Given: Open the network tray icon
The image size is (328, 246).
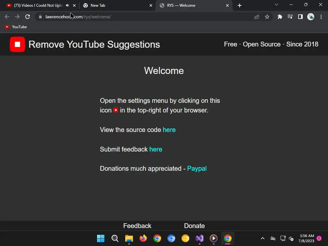Looking at the screenshot, I should (x=283, y=238).
